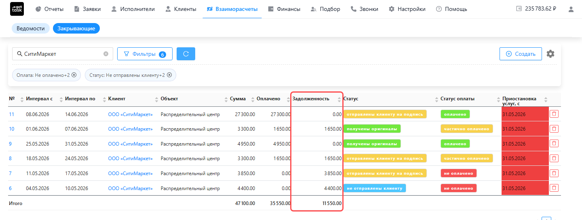The width and height of the screenshot is (582, 220).
Task: Select debt value 3 850.00 in row 7
Action: 333,173
